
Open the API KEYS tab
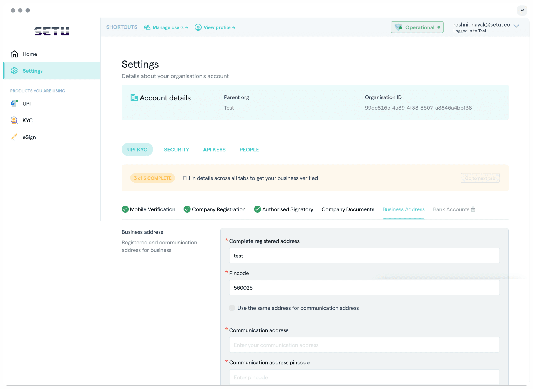214,150
